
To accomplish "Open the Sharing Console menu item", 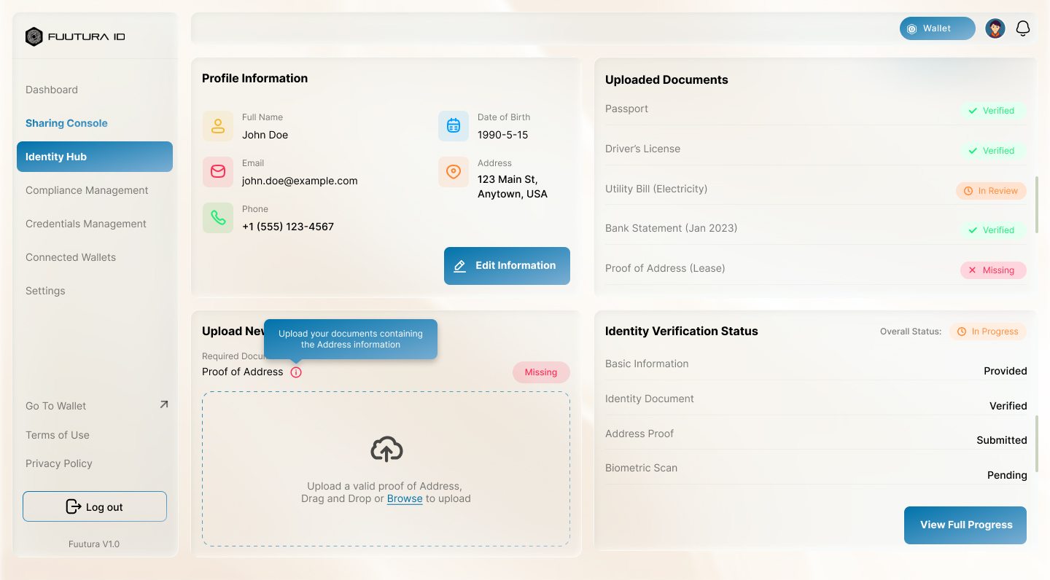I will [x=66, y=123].
